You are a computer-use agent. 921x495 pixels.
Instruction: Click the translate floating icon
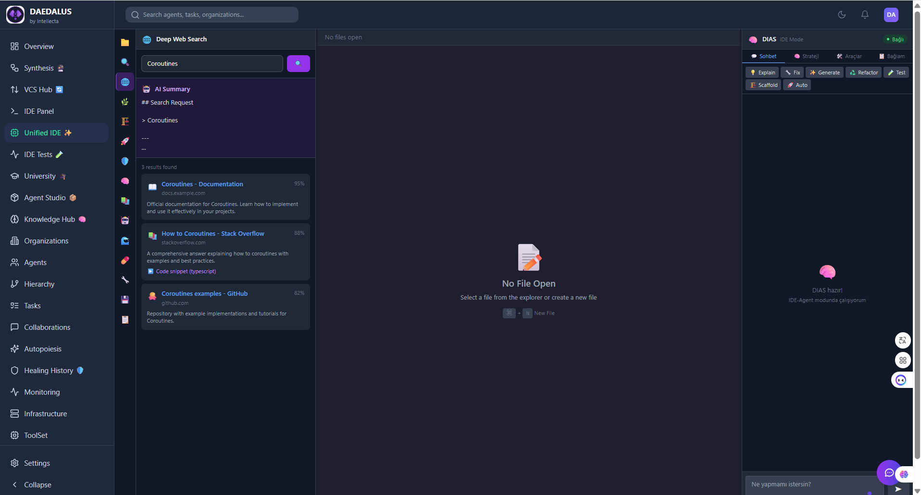(903, 340)
